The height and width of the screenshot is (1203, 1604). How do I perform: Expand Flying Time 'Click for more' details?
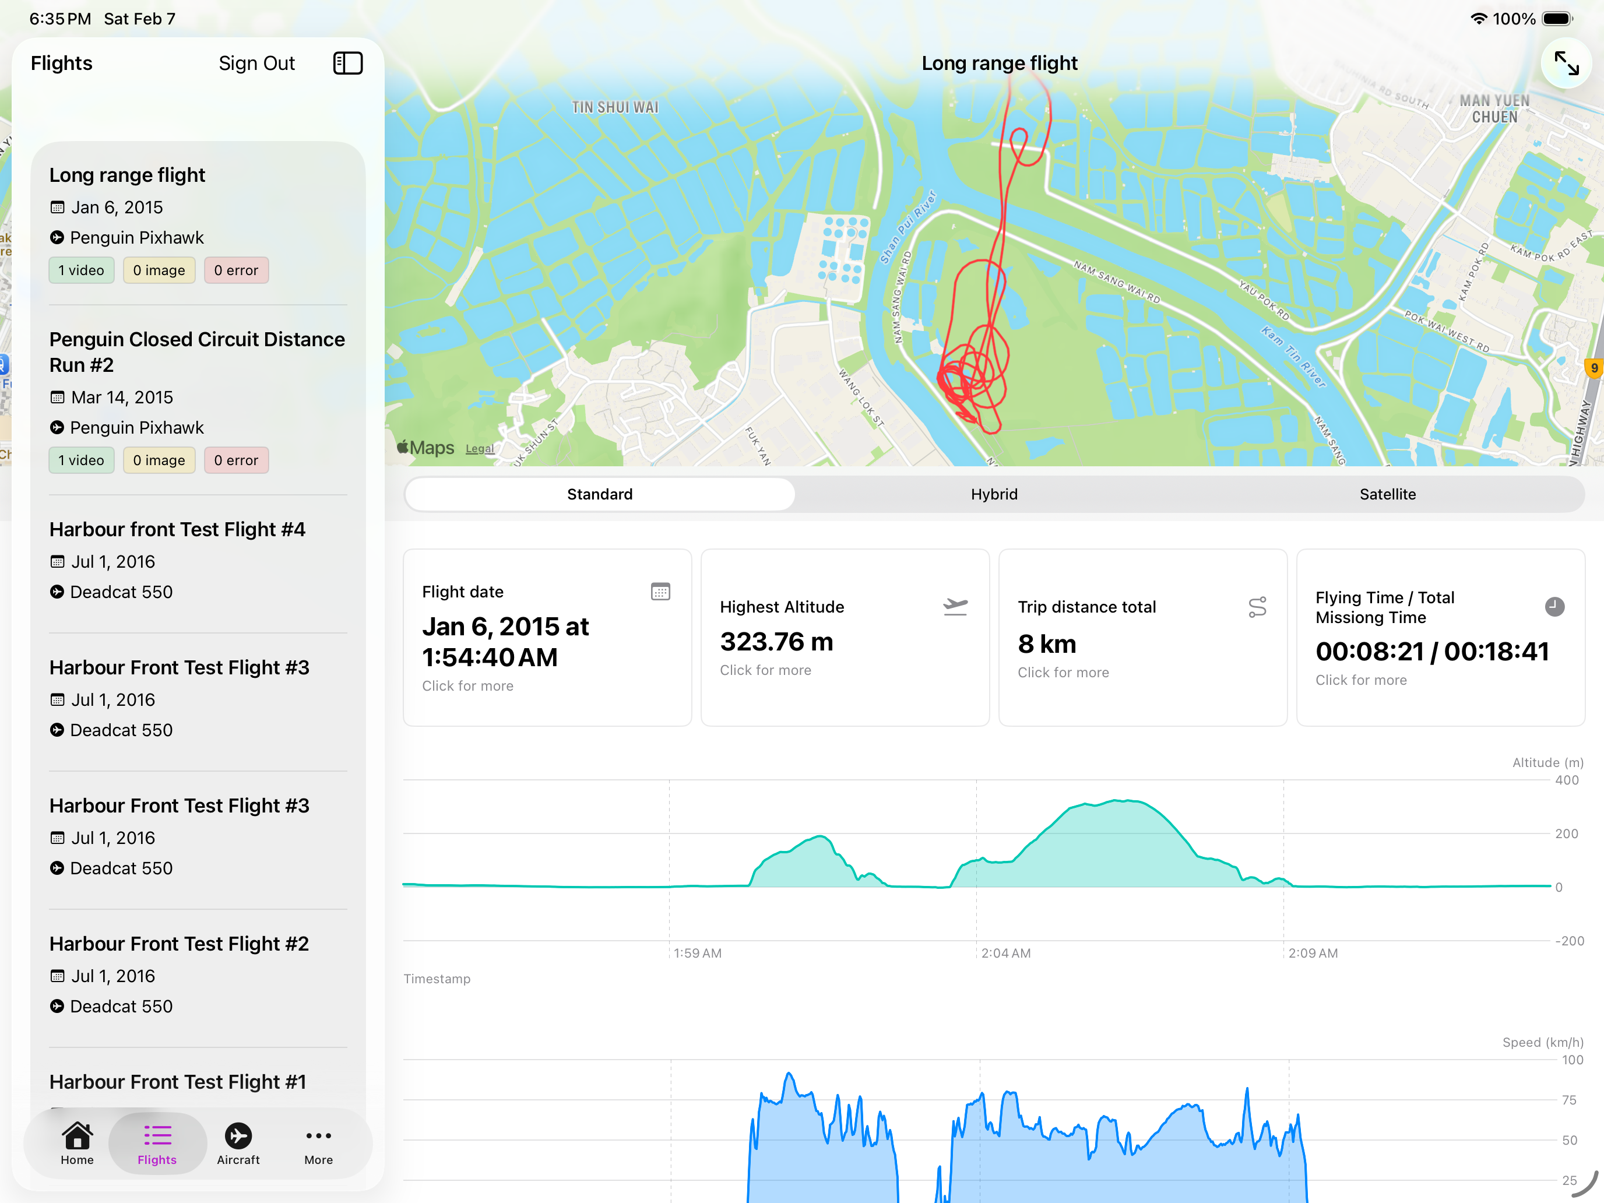point(1360,680)
